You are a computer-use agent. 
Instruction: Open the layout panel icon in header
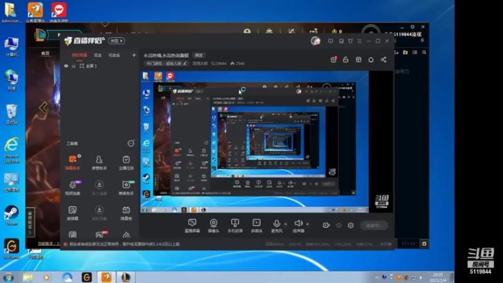click(x=358, y=60)
